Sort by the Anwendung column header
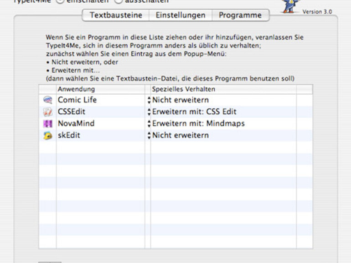351x263 pixels. click(x=100, y=89)
